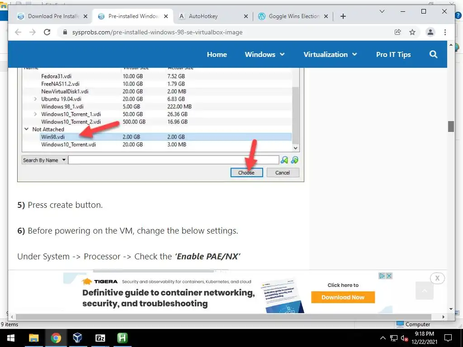Open 7-Zip from the taskbar
Screen dimensions: 463x347
pos(100,338)
